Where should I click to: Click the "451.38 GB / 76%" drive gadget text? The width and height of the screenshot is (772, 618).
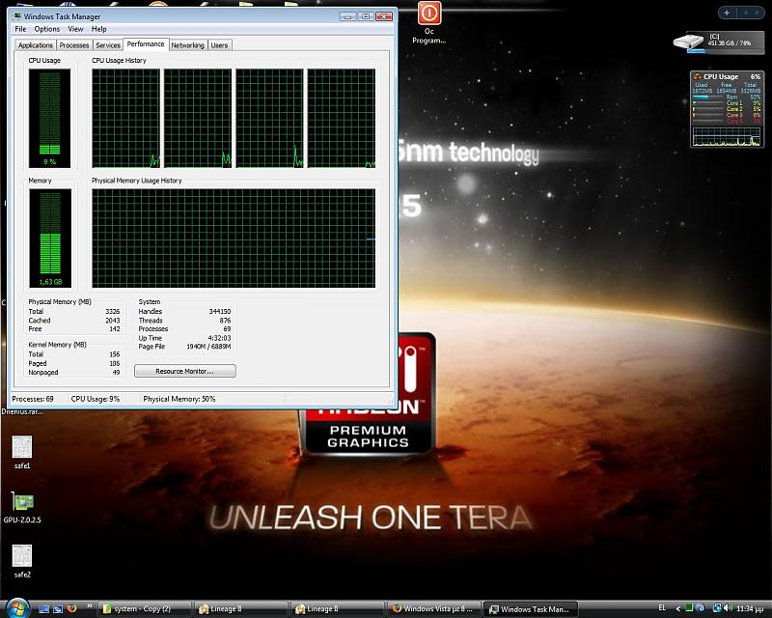pos(730,43)
